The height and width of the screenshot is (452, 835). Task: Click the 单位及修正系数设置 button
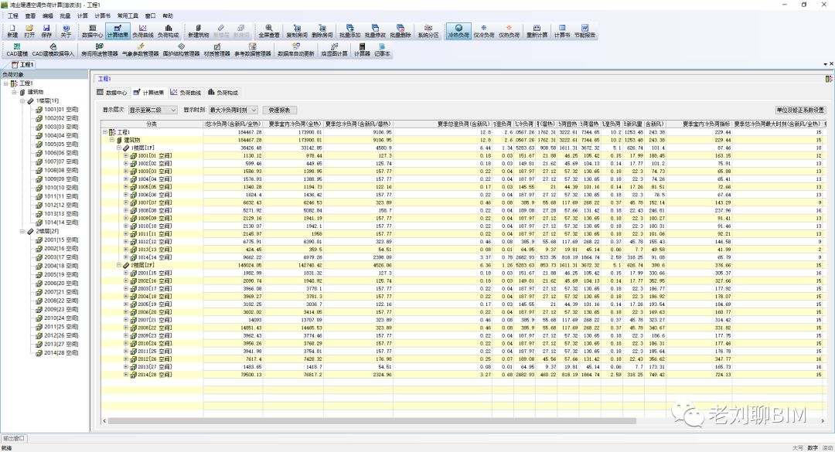click(800, 110)
